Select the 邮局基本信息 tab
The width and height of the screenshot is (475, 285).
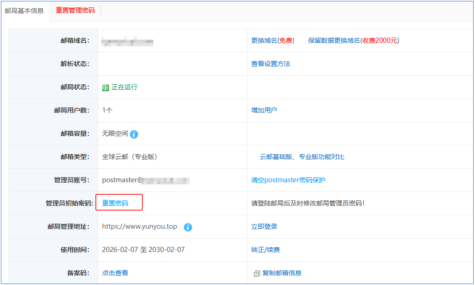click(24, 10)
